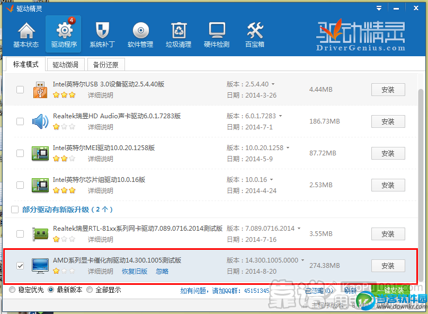
Task: Check the 部分驱动有新版升级 group checkbox
Action: [15, 210]
